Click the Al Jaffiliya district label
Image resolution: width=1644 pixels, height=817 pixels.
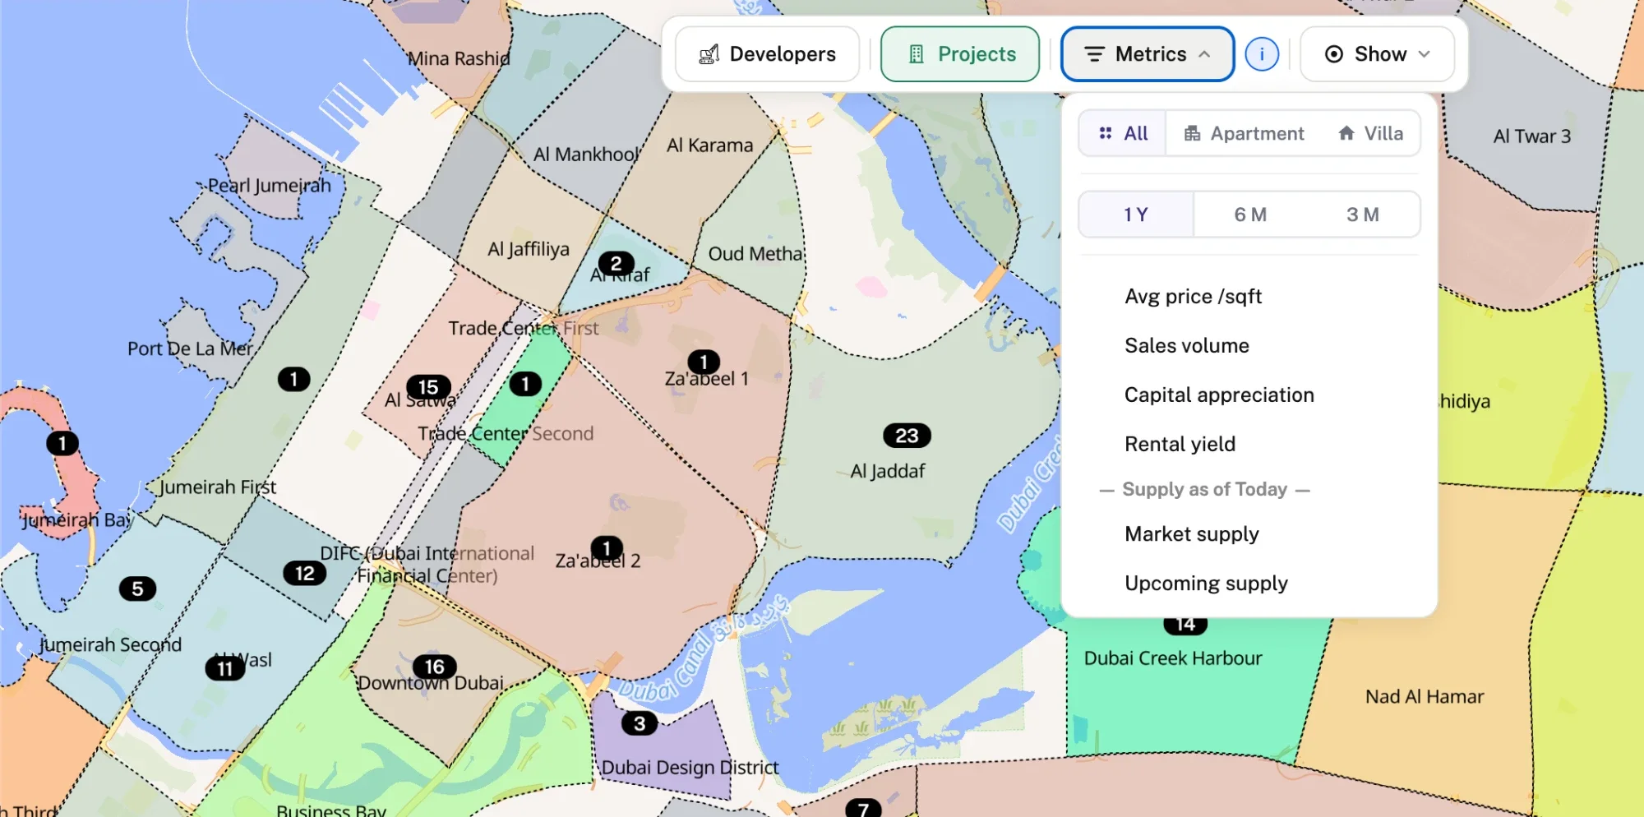click(x=529, y=249)
